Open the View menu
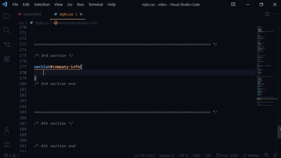This screenshot has width=281, height=158. pyautogui.click(x=58, y=4)
